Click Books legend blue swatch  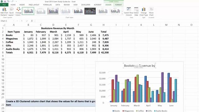113,111
